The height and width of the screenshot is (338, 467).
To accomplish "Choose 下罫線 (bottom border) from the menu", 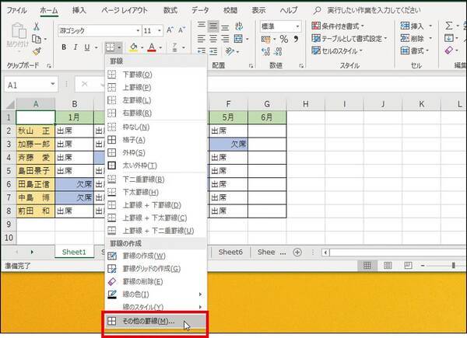I will pos(137,74).
